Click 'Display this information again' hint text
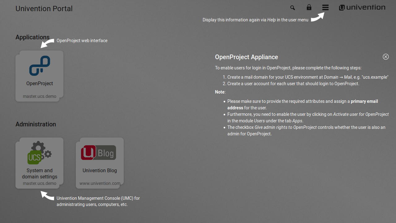Screen dimensions: 396x223 point(256,20)
